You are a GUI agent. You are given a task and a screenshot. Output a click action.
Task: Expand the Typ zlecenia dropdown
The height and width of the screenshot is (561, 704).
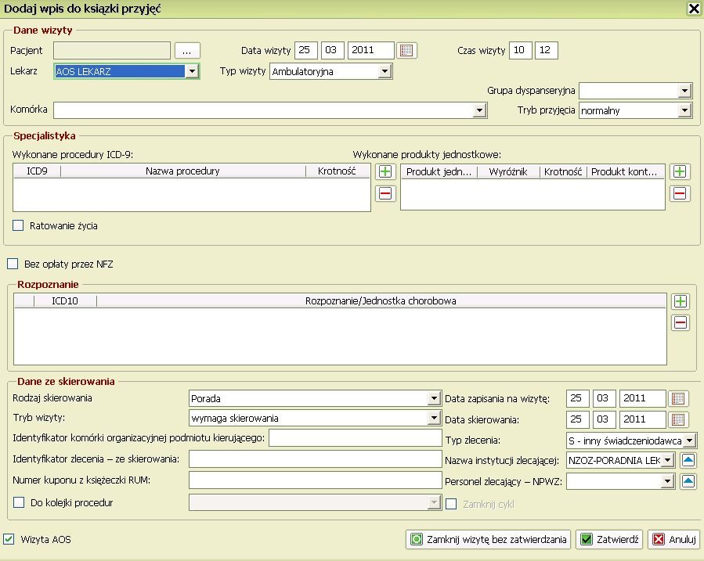click(690, 441)
